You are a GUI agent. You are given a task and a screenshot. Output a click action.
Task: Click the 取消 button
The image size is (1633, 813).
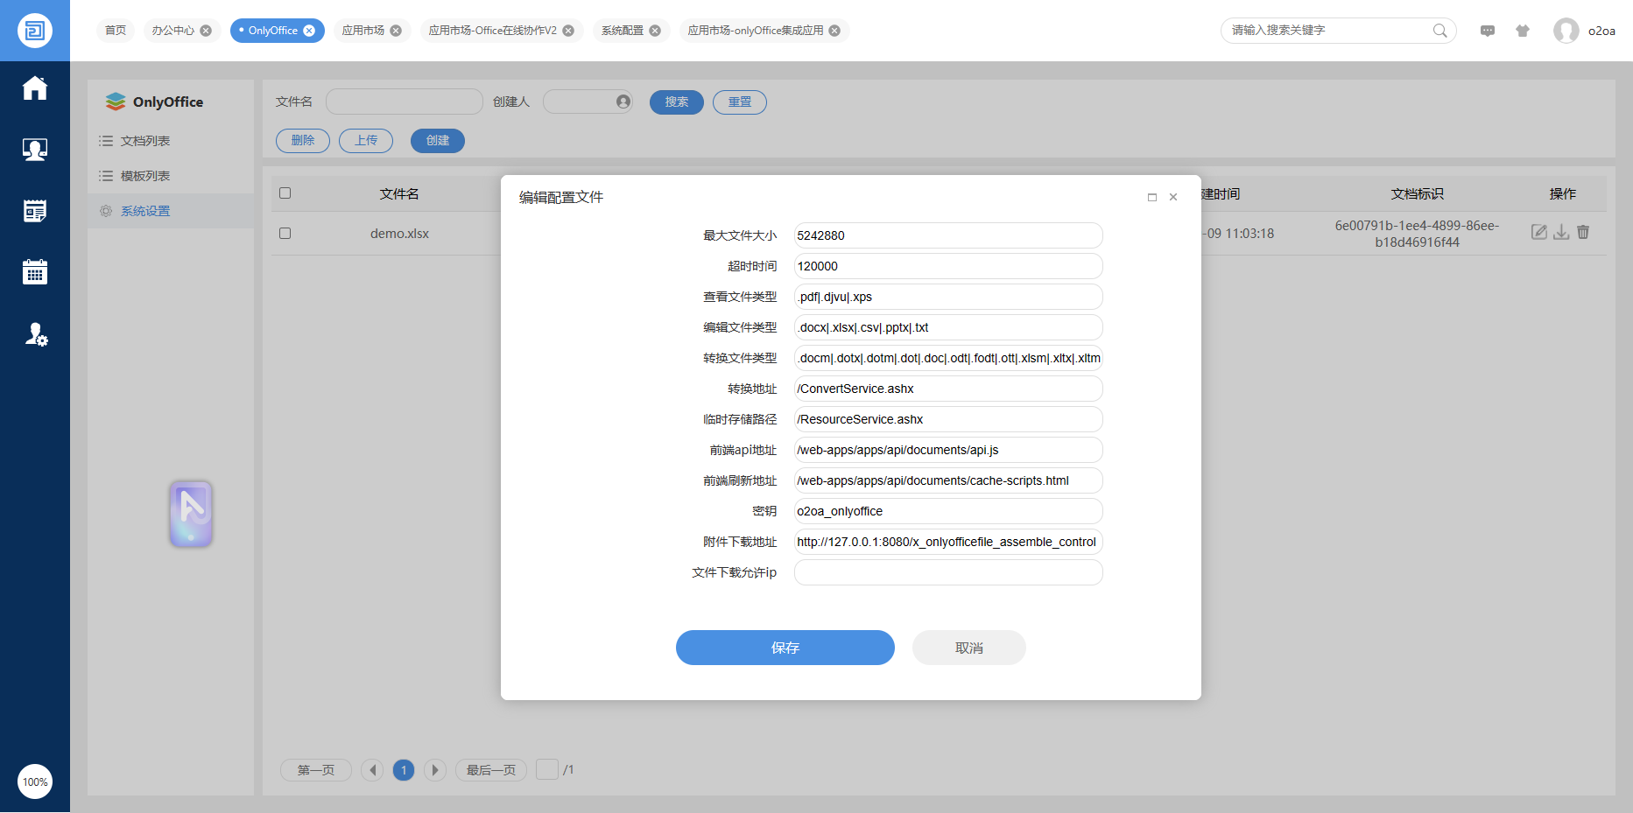click(969, 648)
